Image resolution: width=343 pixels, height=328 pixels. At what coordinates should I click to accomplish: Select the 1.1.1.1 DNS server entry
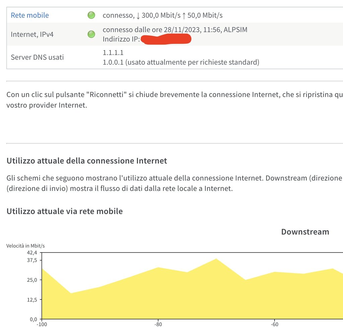113,53
